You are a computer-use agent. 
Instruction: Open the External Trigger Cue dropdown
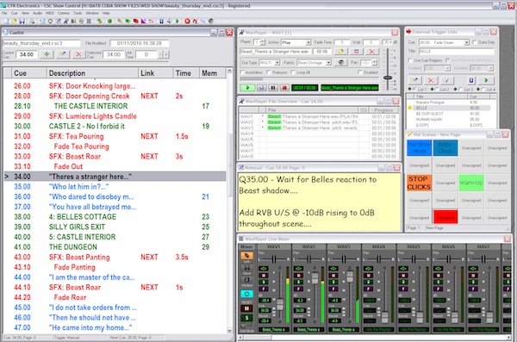466,42
